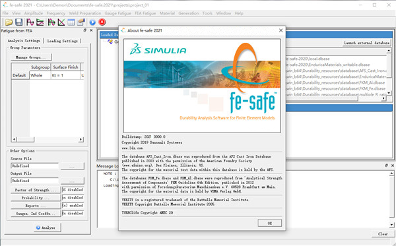The image size is (396, 246).
Task: Select the Whole subgroup cell
Action: coord(40,75)
